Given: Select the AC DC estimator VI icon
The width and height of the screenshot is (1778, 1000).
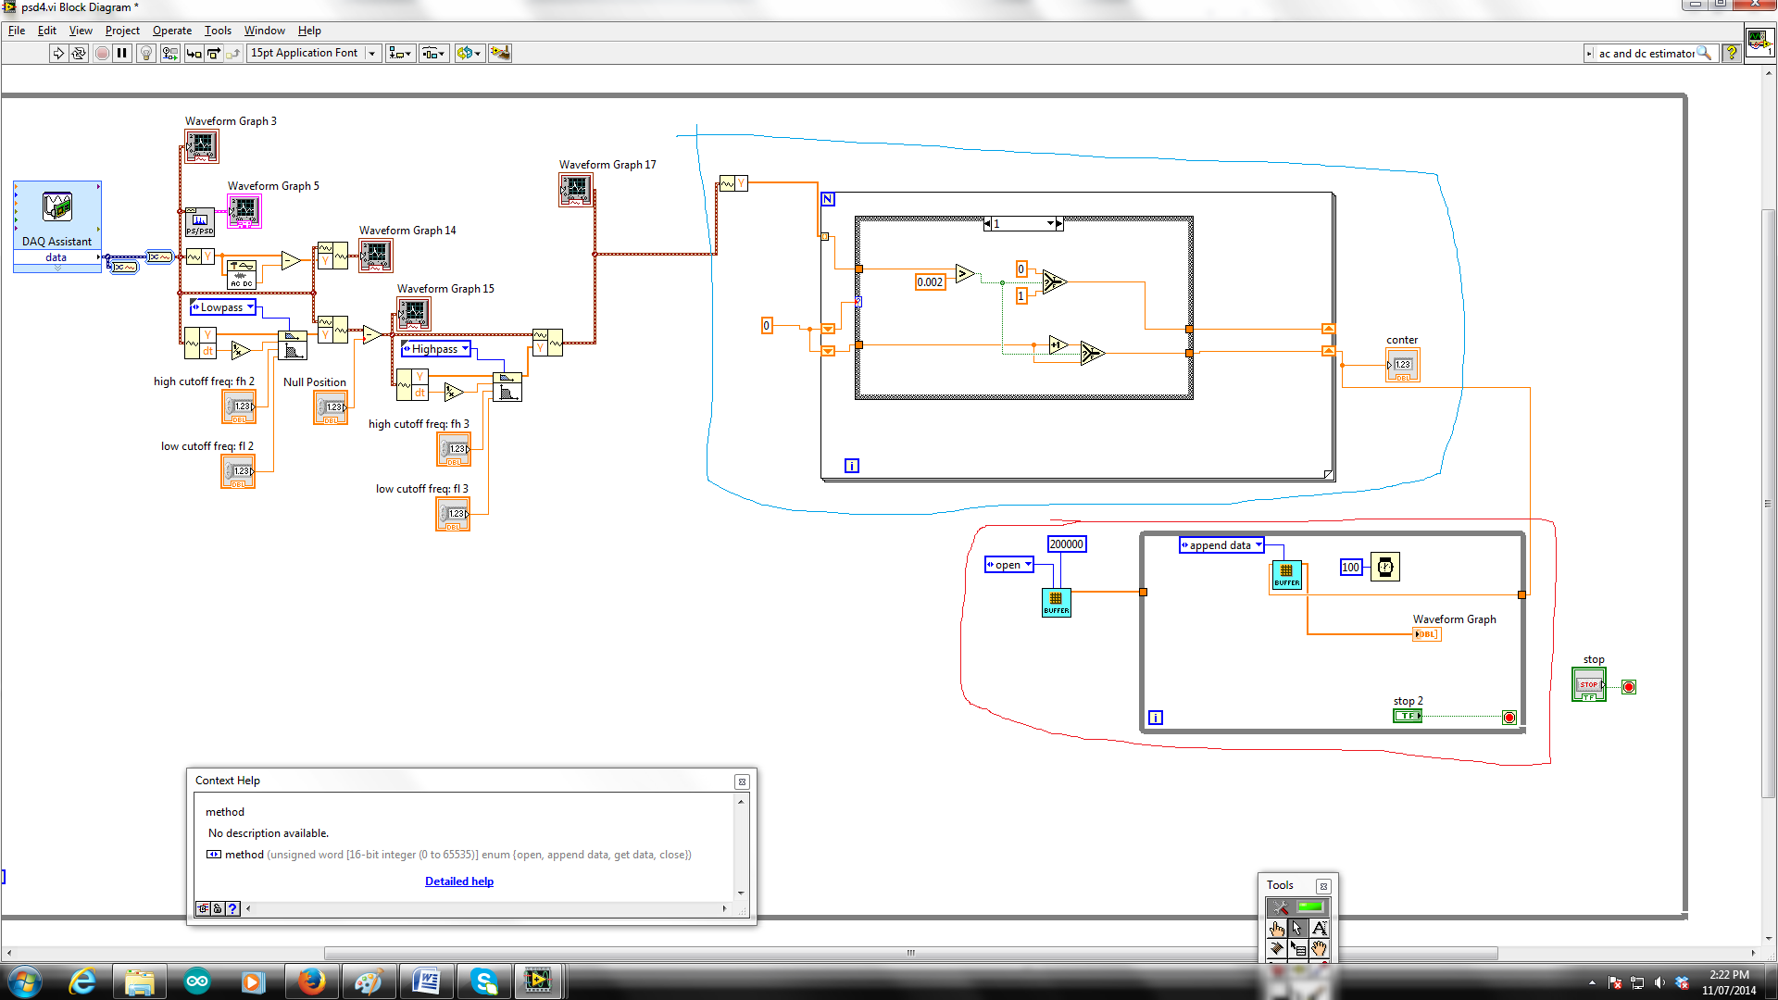Looking at the screenshot, I should (242, 275).
